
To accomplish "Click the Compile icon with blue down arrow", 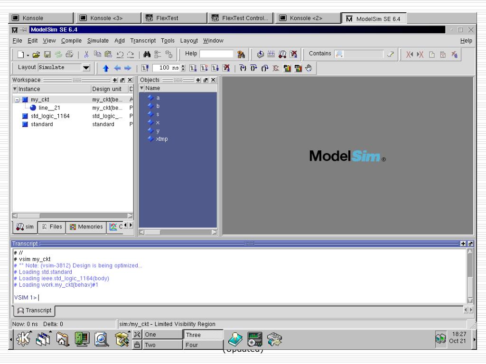I will tap(261, 54).
